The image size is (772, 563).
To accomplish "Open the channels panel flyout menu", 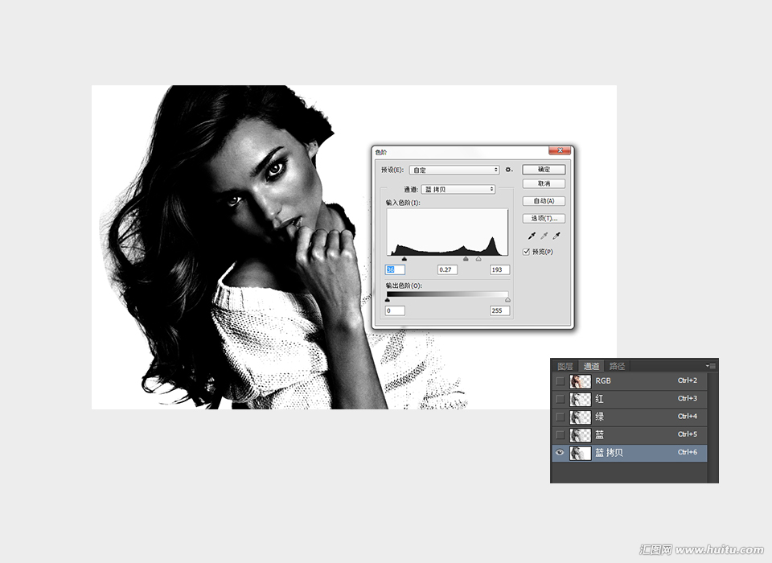I will [x=711, y=365].
